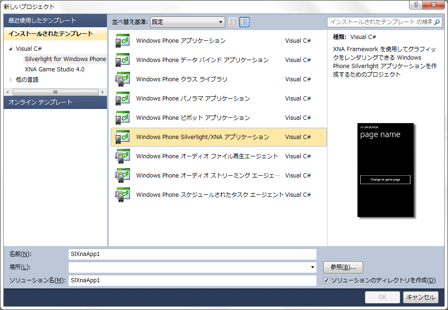Click the オーディオ ストリーミング エージェント icon
This screenshot has height=310, width=448.
122,175
